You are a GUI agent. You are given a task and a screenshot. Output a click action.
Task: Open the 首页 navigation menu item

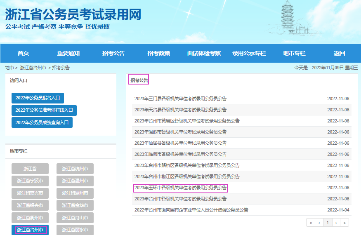tap(23, 53)
